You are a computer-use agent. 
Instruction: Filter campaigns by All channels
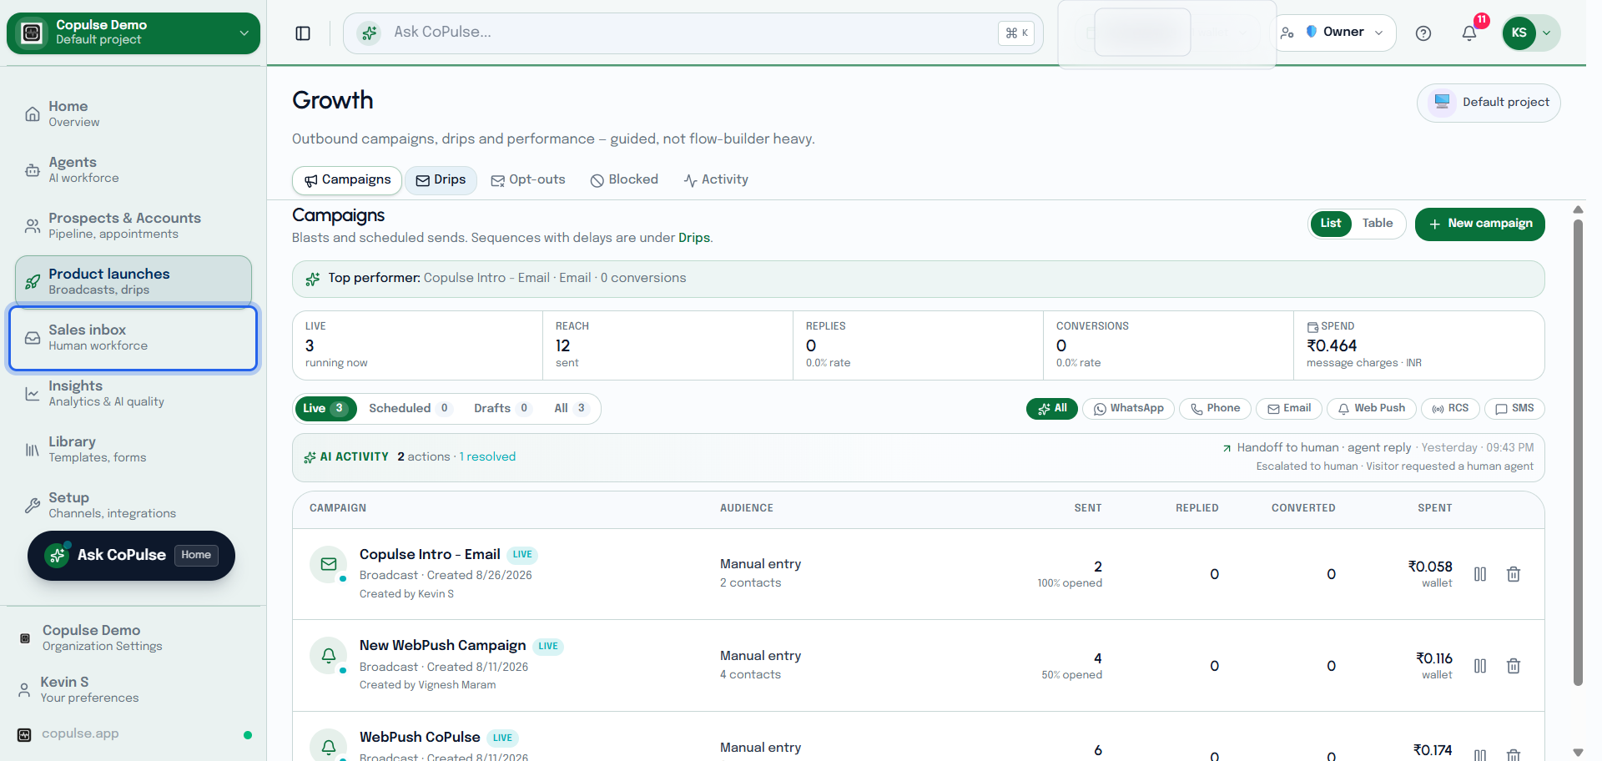click(x=1052, y=409)
